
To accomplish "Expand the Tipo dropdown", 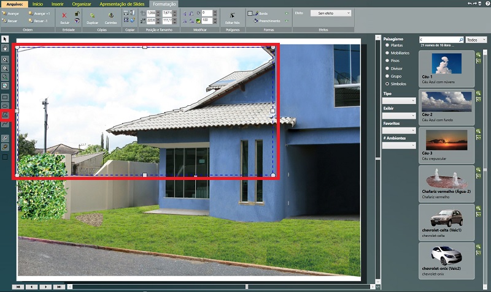I will tap(399, 100).
